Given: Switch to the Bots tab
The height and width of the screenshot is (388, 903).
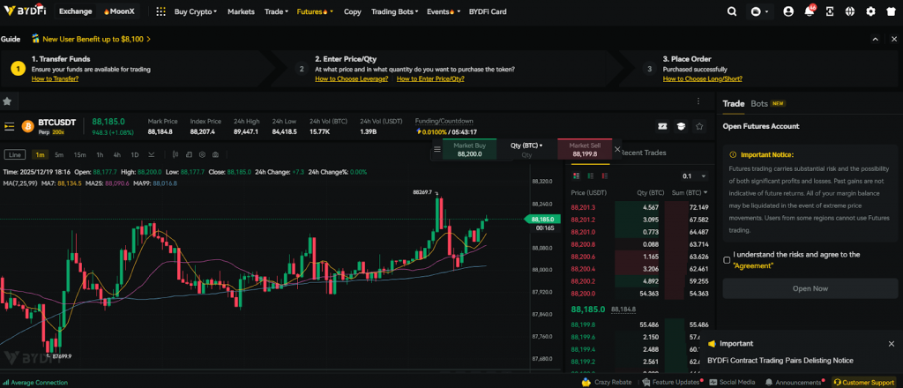Looking at the screenshot, I should click(758, 103).
